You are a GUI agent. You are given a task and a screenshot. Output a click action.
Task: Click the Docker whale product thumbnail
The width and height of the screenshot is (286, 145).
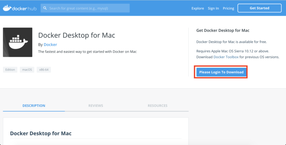(18, 42)
